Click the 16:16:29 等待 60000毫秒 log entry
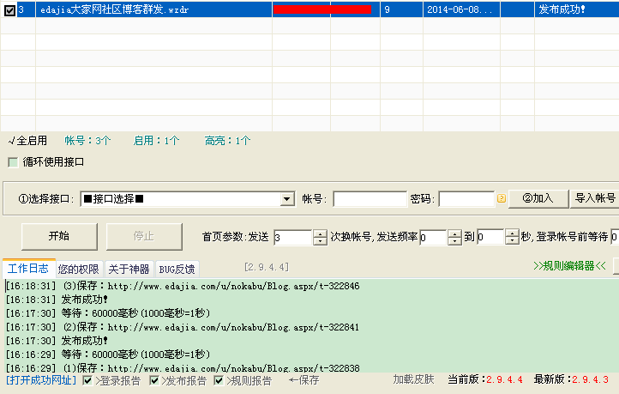This screenshot has width=619, height=394. [x=108, y=355]
